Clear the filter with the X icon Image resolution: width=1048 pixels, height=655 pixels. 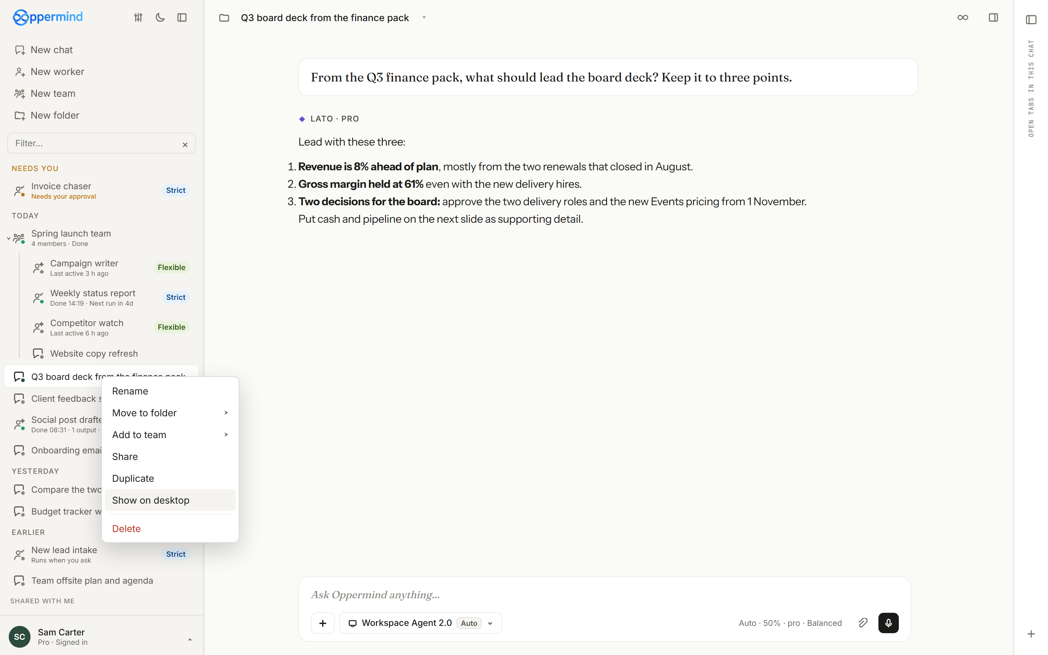tap(185, 145)
